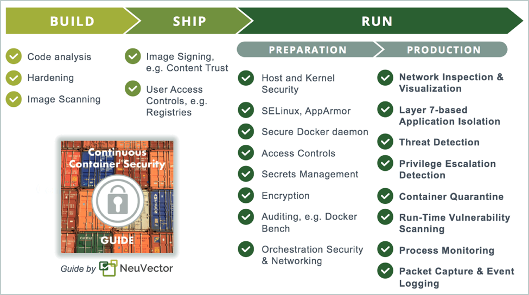Viewport: 529px width, 295px height.
Task: Click the checkmark beside Encryption
Action: point(246,195)
